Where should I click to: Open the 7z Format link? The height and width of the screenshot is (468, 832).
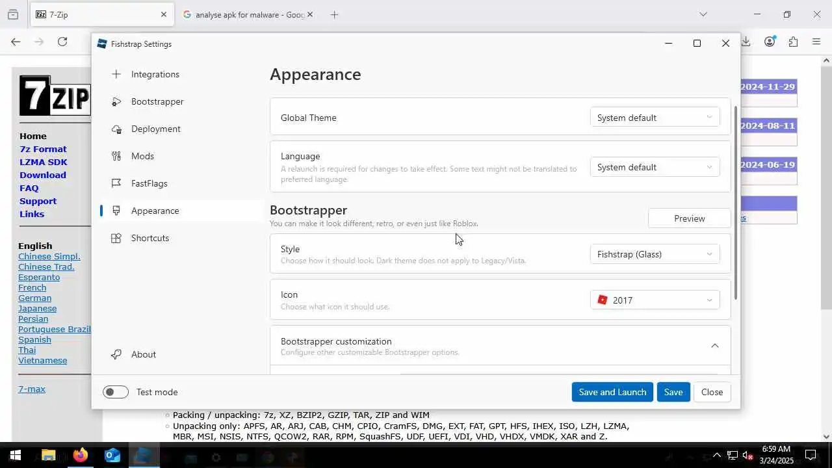tap(43, 149)
